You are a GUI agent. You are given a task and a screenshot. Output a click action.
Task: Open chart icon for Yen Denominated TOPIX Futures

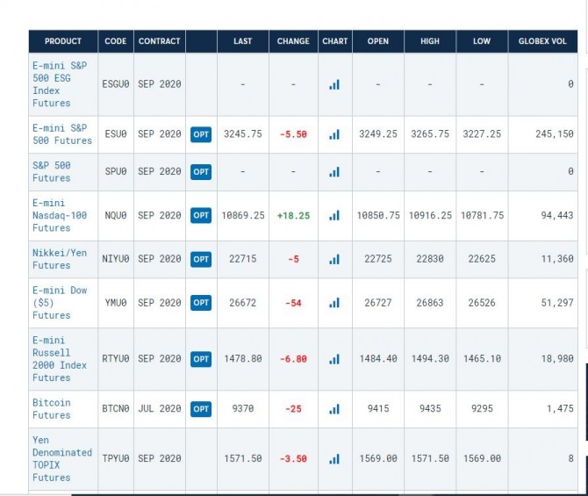coord(334,458)
